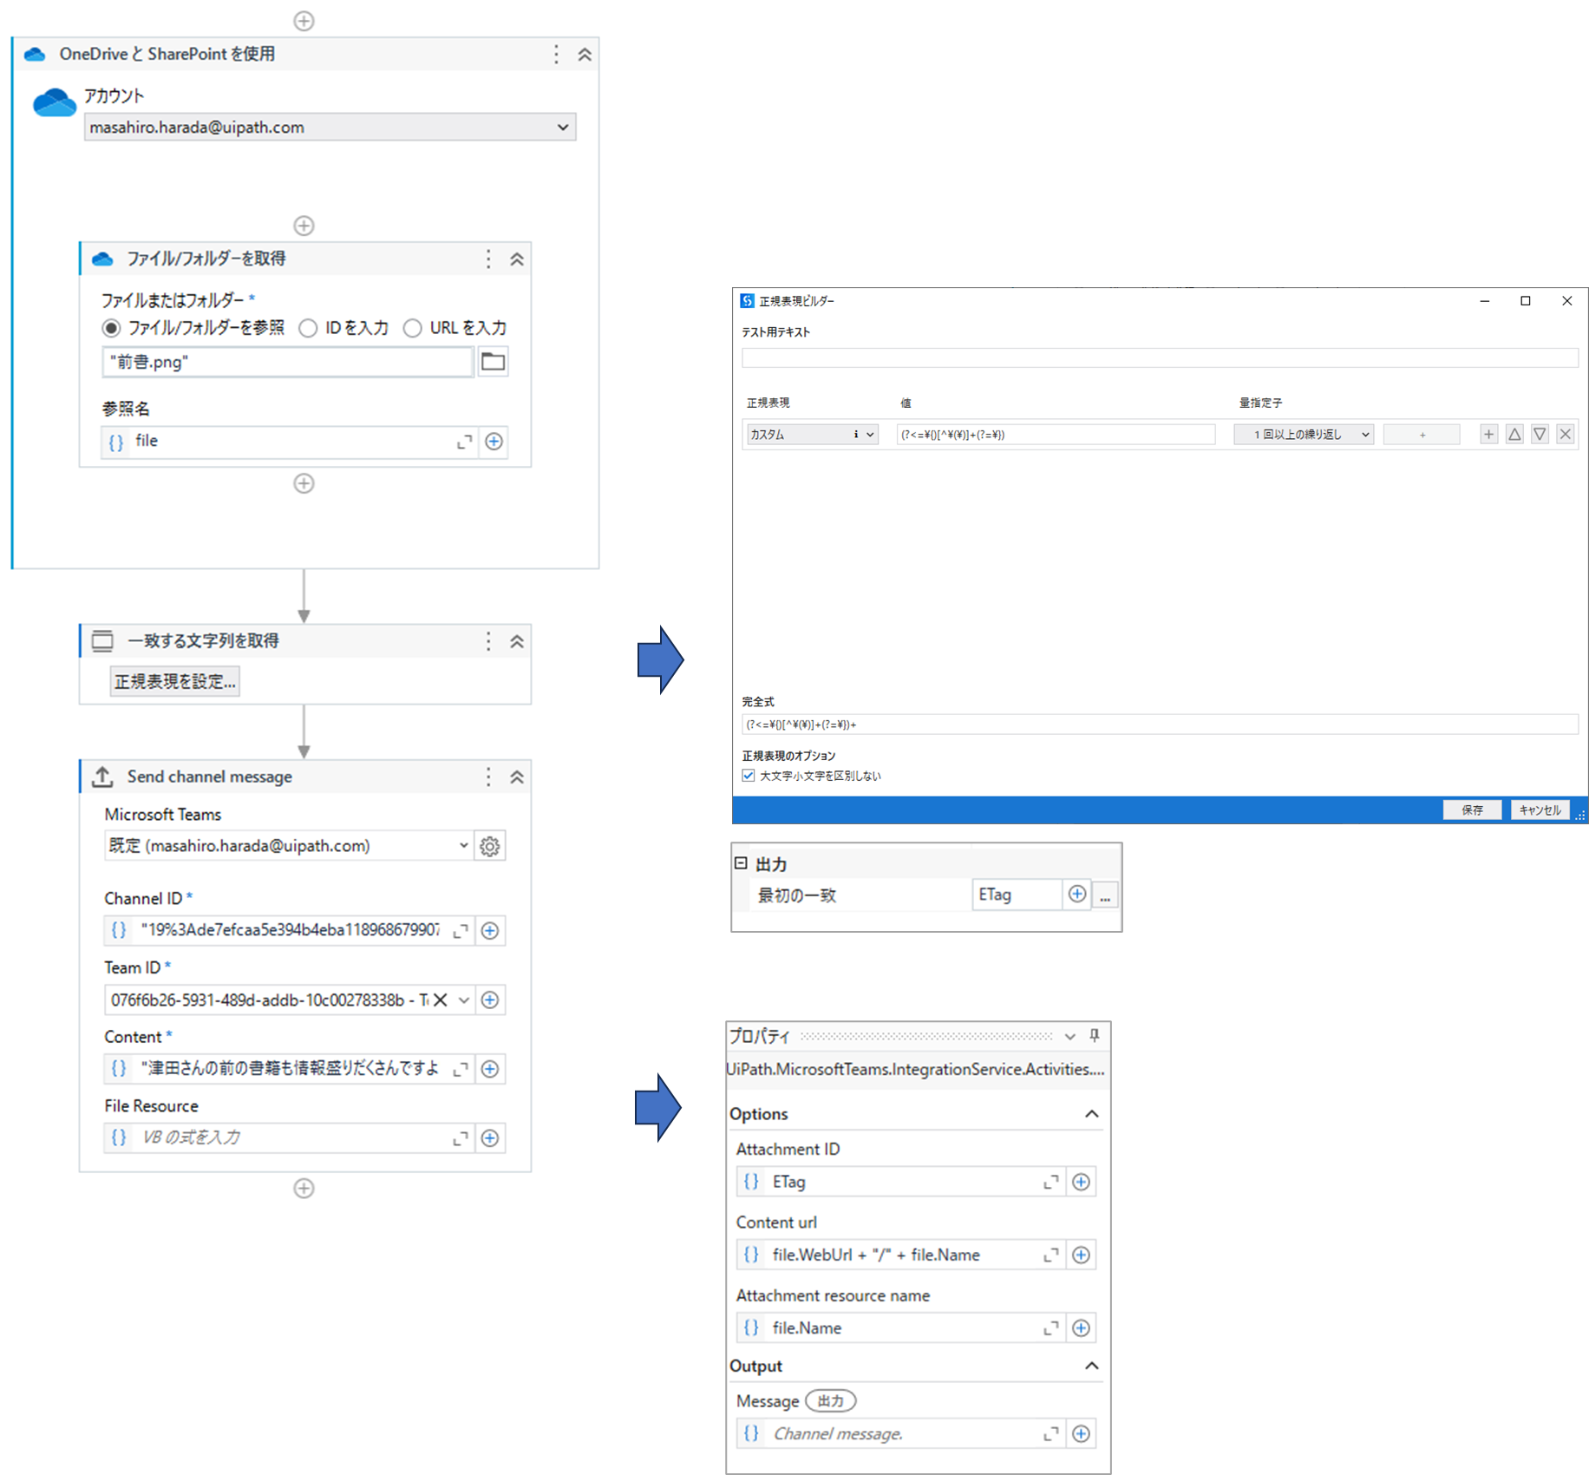Open options menu of ファイル/フォルダーを取得 activity
Image resolution: width=1589 pixels, height=1475 pixels.
(x=488, y=259)
